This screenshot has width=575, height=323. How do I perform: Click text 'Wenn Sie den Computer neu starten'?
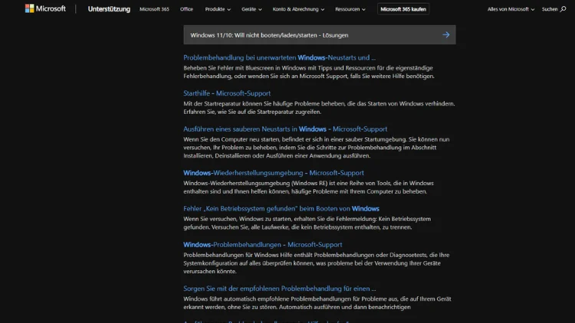pos(232,139)
